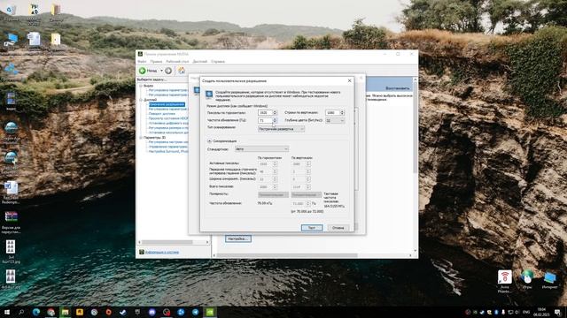Viewport: 567px width, 318px height.
Task: Select Установка нескольких дисплеев tree item
Action: 168,132
